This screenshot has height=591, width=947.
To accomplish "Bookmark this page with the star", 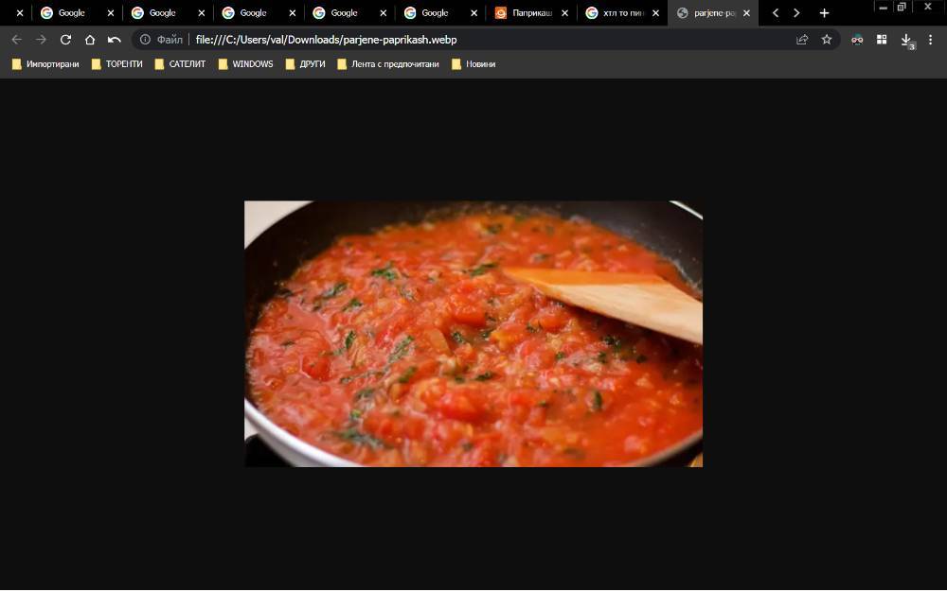I will (827, 40).
